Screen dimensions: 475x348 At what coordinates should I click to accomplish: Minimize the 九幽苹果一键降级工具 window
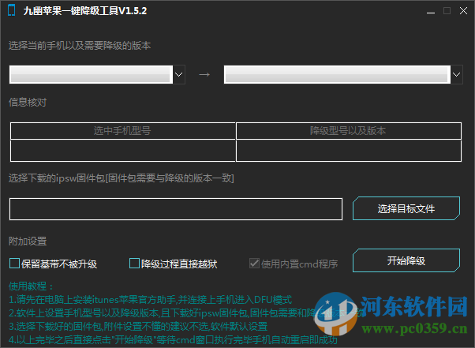(431, 11)
